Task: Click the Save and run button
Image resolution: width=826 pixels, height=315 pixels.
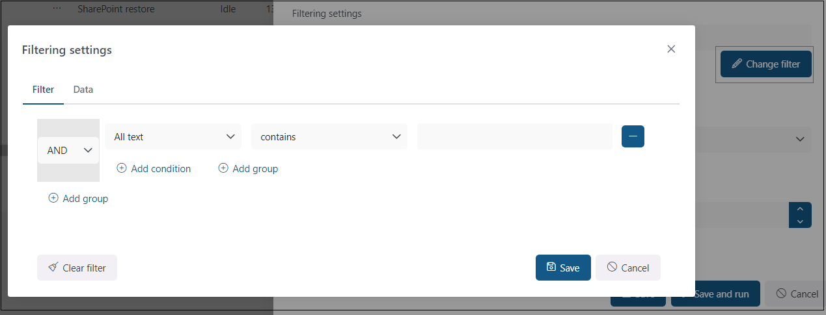Action: (x=715, y=294)
